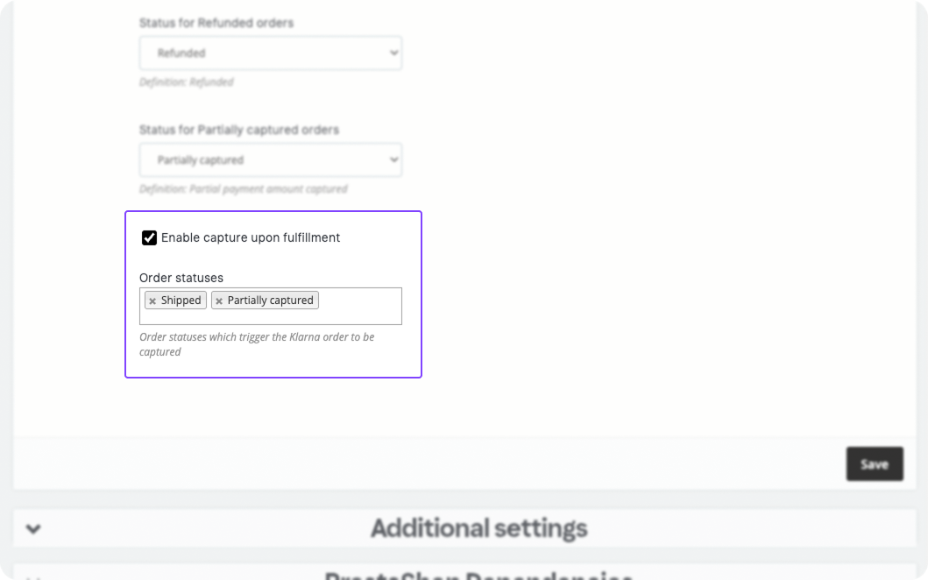Viewport: 928px width, 580px height.
Task: Remove the Shipped status tag
Action: click(152, 301)
